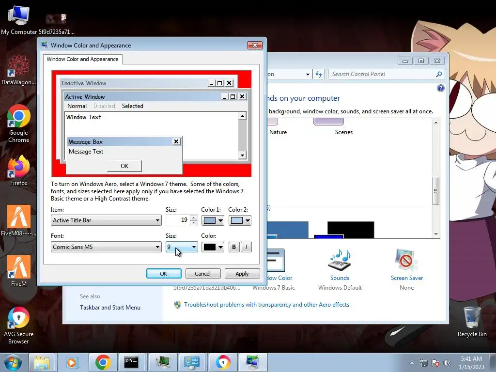Open the Control Panel taskbar icon
Viewport: 496px width, 372px height.
click(192, 362)
